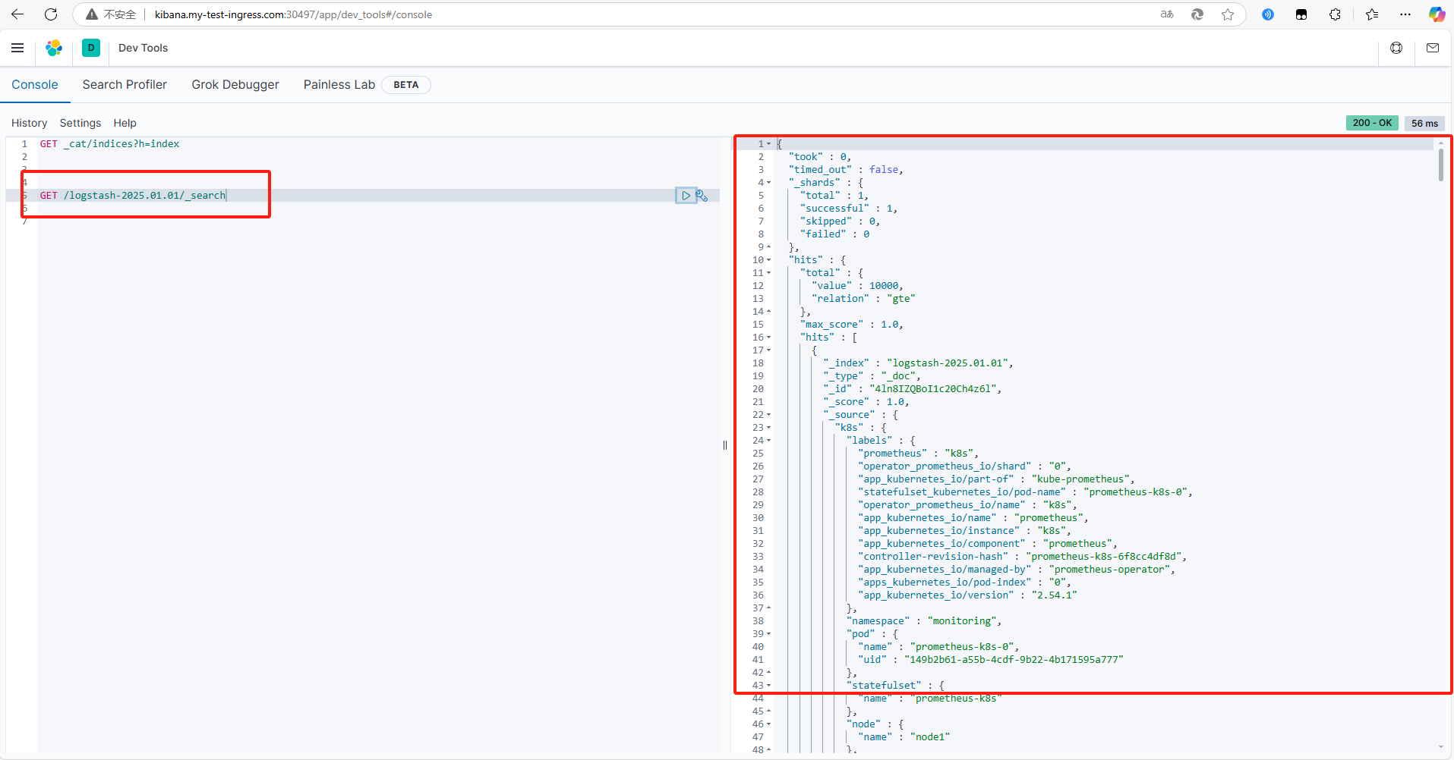Open the console History
Screen dimensions: 1454x760
(29, 123)
